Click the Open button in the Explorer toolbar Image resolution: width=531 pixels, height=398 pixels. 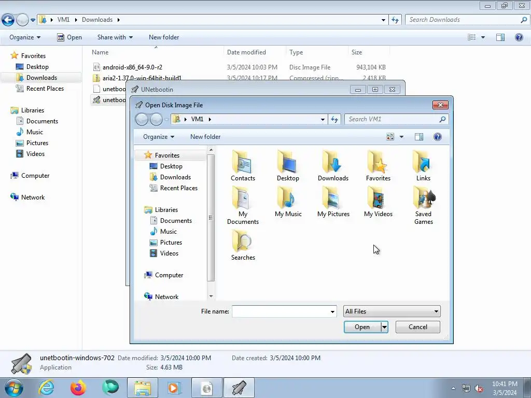pos(69,37)
